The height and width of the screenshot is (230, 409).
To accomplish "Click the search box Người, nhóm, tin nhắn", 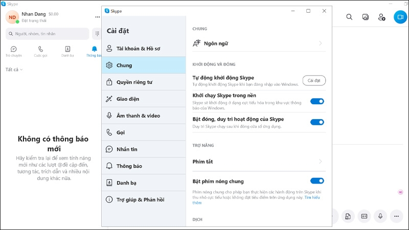I will point(47,34).
